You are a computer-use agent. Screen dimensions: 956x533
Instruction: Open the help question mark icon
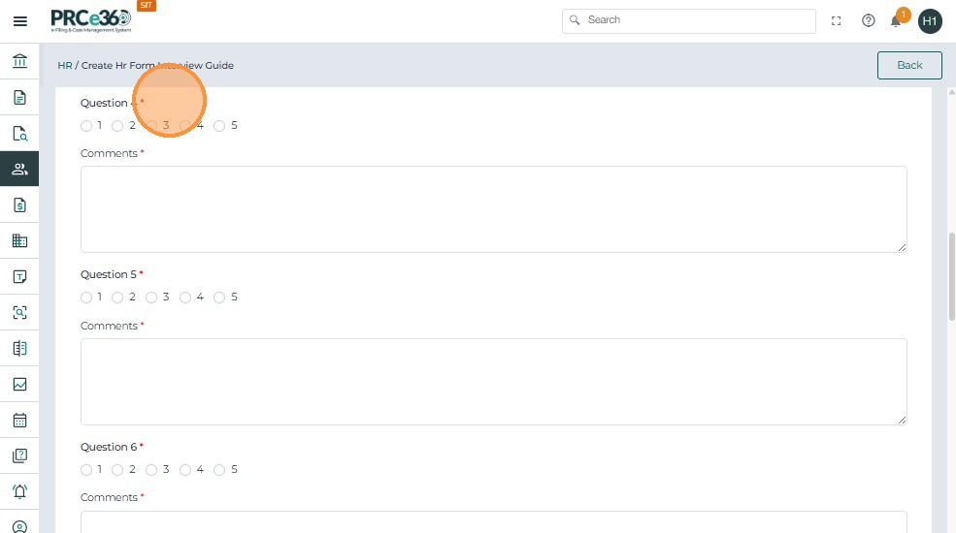869,20
